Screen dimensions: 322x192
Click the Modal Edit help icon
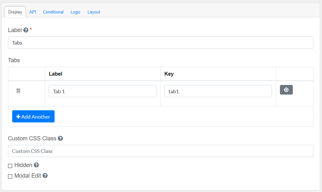[45, 176]
